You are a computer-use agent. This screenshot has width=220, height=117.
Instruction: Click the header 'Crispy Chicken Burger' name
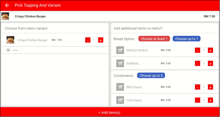(x=30, y=16)
